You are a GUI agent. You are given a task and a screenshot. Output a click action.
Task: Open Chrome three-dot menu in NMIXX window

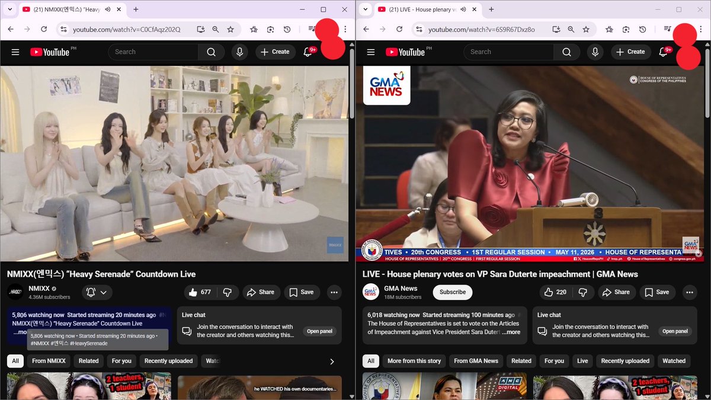point(345,30)
